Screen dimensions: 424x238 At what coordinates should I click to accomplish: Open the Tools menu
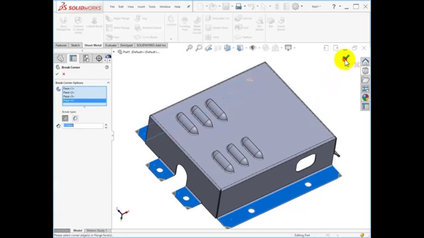[152, 7]
